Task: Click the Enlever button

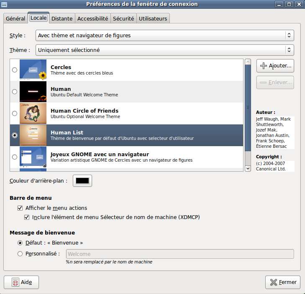Action: pos(275,83)
